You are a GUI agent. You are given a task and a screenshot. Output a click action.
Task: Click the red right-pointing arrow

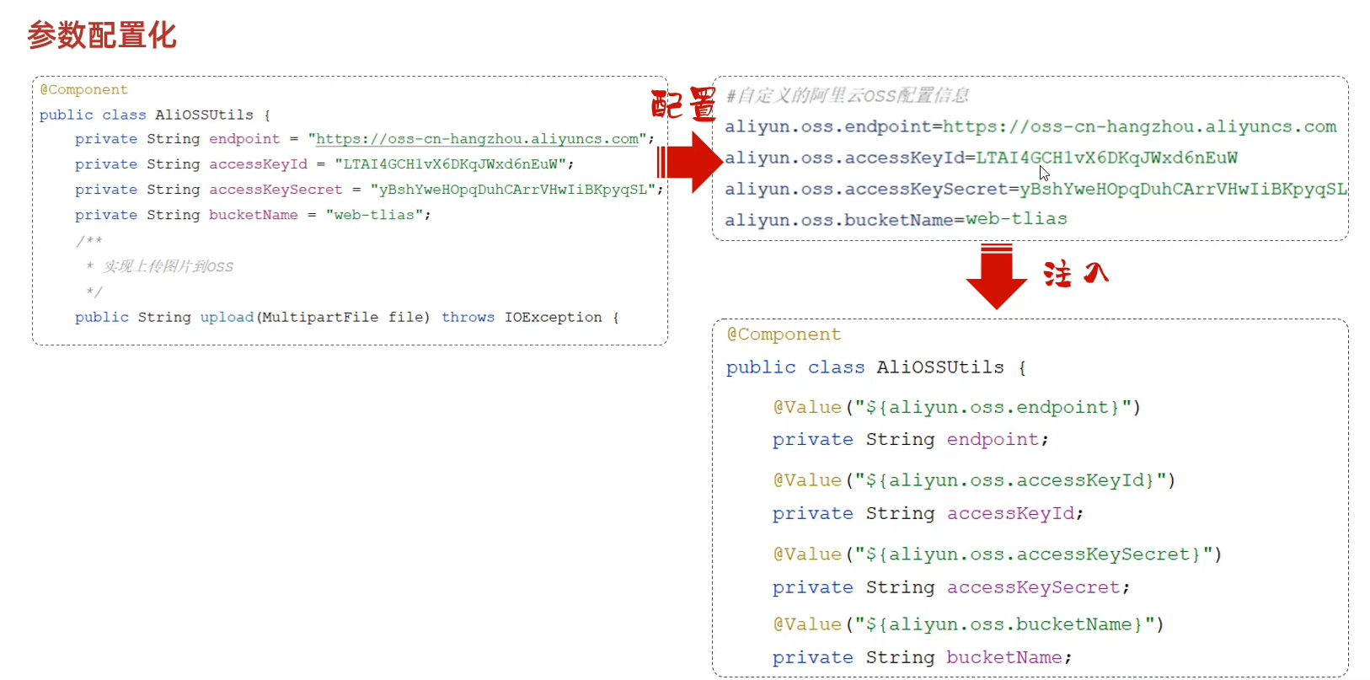point(691,162)
